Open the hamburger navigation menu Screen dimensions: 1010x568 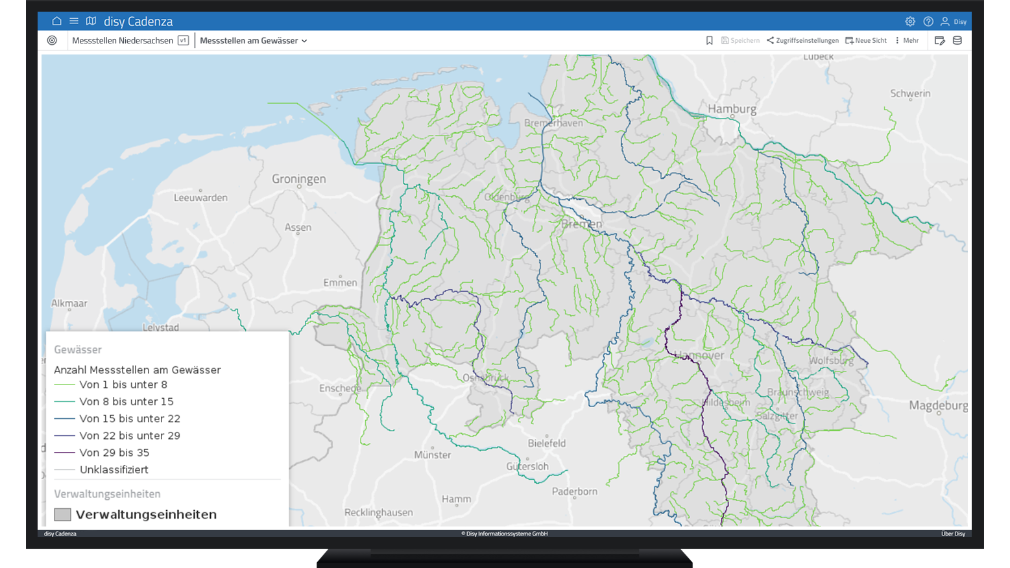pyautogui.click(x=73, y=21)
